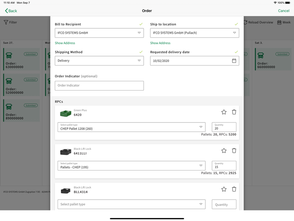Viewport: 294px width, 221px height.
Task: Click Submitted badge on order 660000000
Action: pyautogui.click(x=282, y=54)
